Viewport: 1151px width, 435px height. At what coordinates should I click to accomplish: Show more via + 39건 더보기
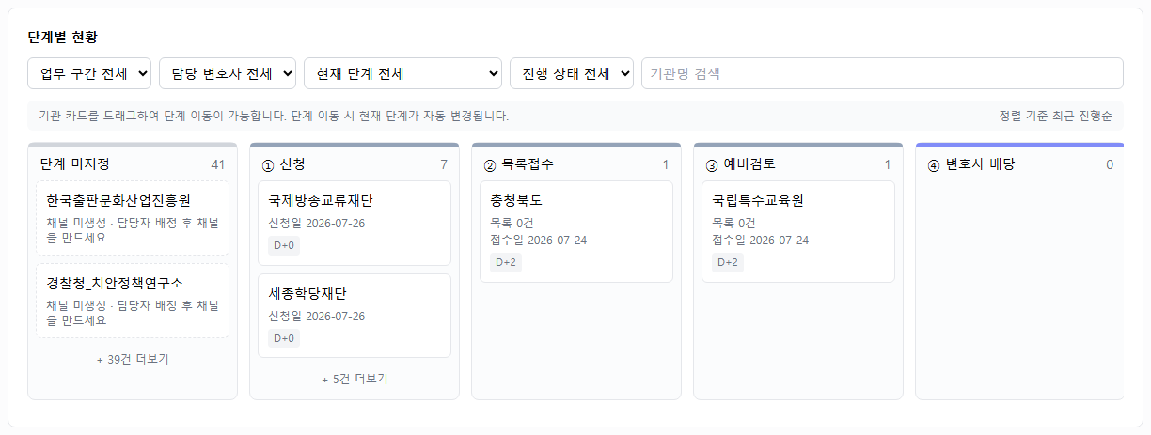pyautogui.click(x=133, y=359)
